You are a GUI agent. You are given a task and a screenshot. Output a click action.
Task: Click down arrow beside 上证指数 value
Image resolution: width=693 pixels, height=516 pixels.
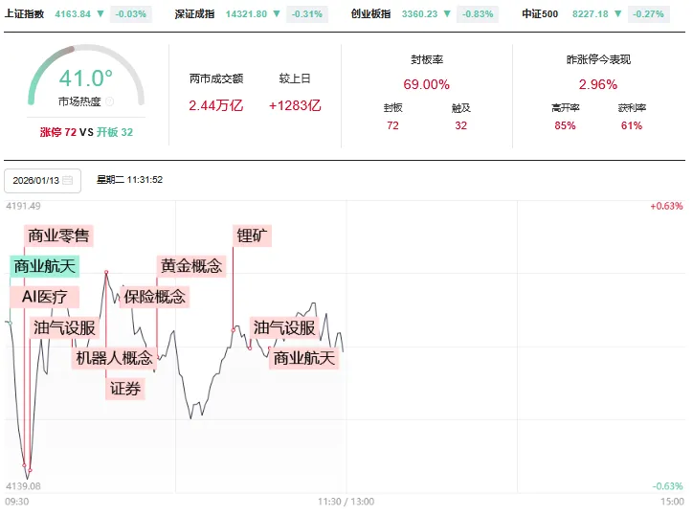point(101,14)
